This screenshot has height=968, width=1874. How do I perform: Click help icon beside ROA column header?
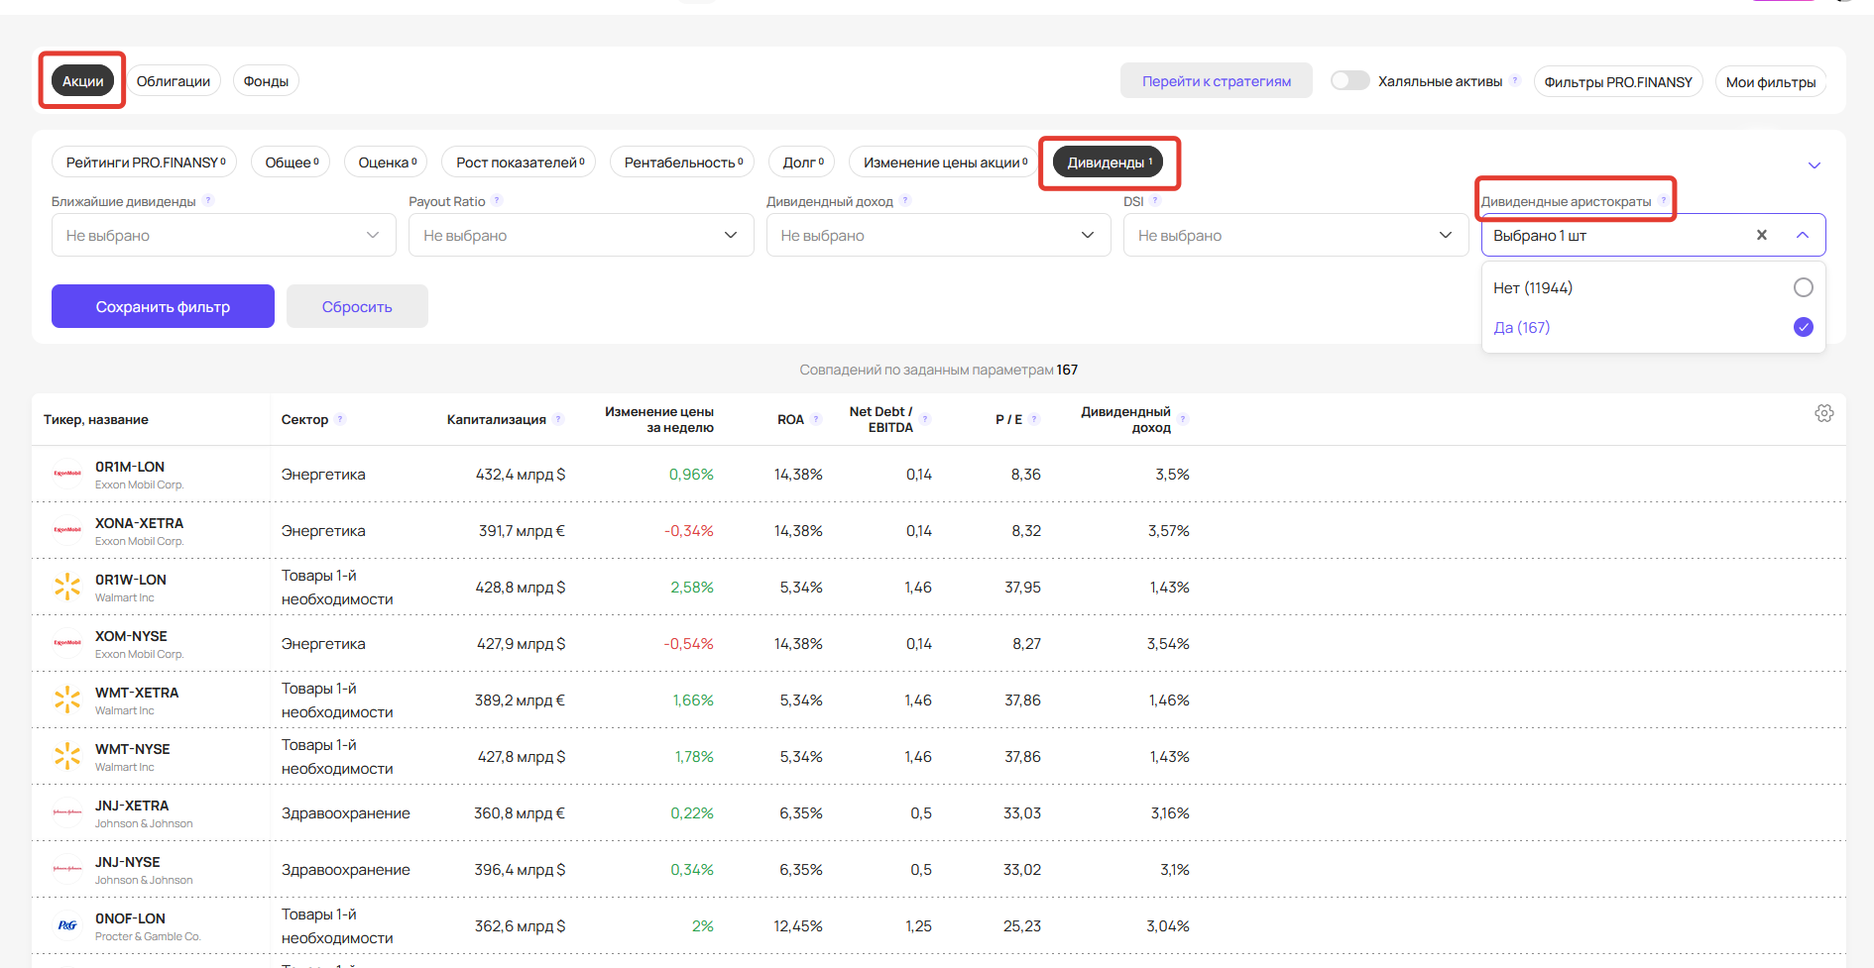(x=816, y=419)
